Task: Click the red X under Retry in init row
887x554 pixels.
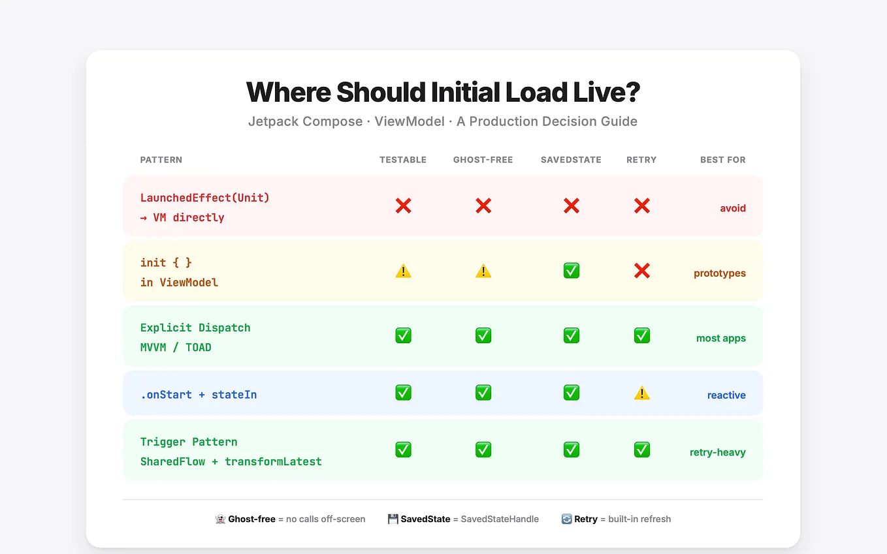Action: (x=641, y=270)
